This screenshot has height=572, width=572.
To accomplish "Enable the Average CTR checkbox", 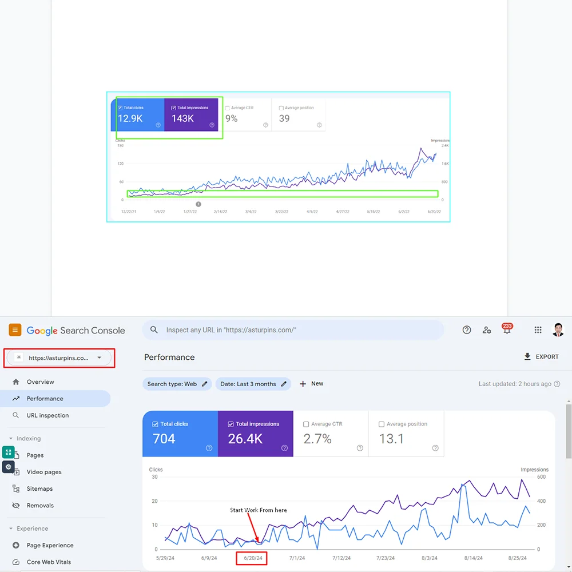I will [306, 424].
